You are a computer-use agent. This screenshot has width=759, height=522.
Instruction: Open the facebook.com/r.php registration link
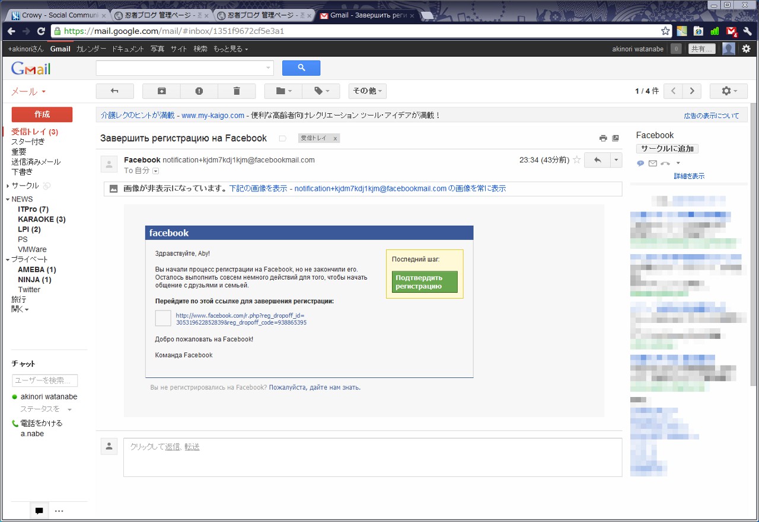[241, 319]
